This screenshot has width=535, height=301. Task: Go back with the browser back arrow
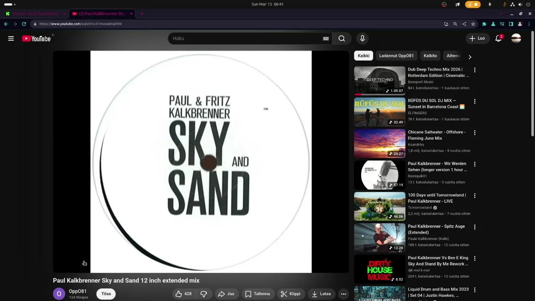coord(6,24)
